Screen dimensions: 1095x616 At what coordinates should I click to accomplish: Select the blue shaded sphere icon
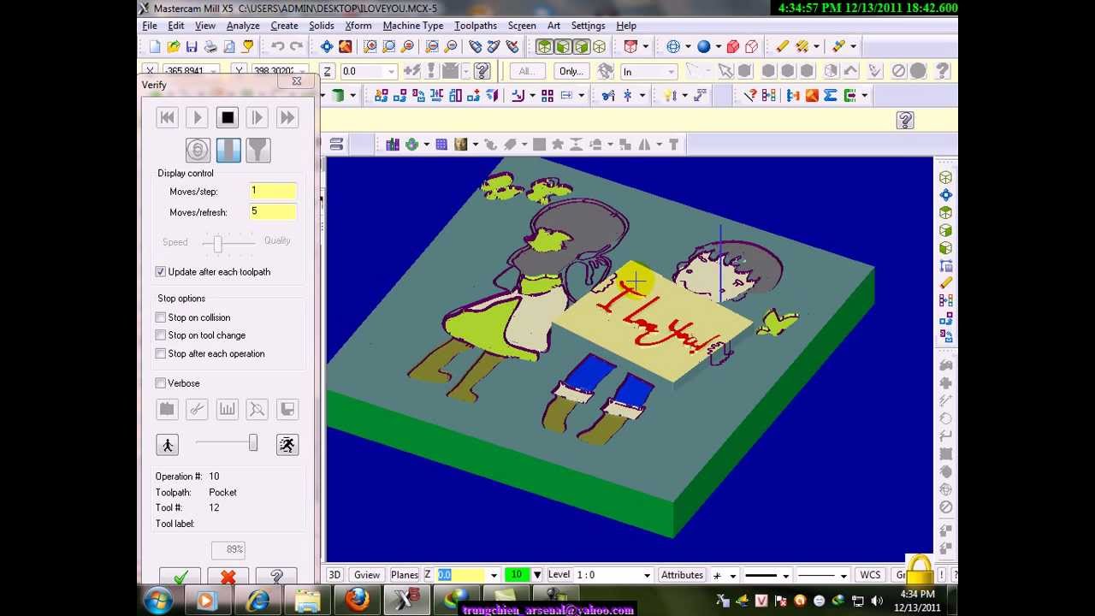tap(703, 47)
